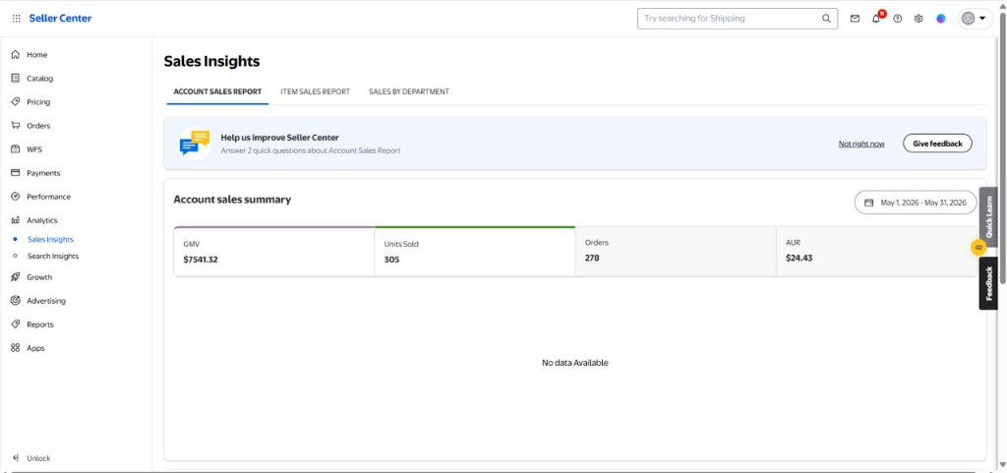The height and width of the screenshot is (473, 1007).
Task: Open Catalog in the sidebar
Action: point(39,79)
